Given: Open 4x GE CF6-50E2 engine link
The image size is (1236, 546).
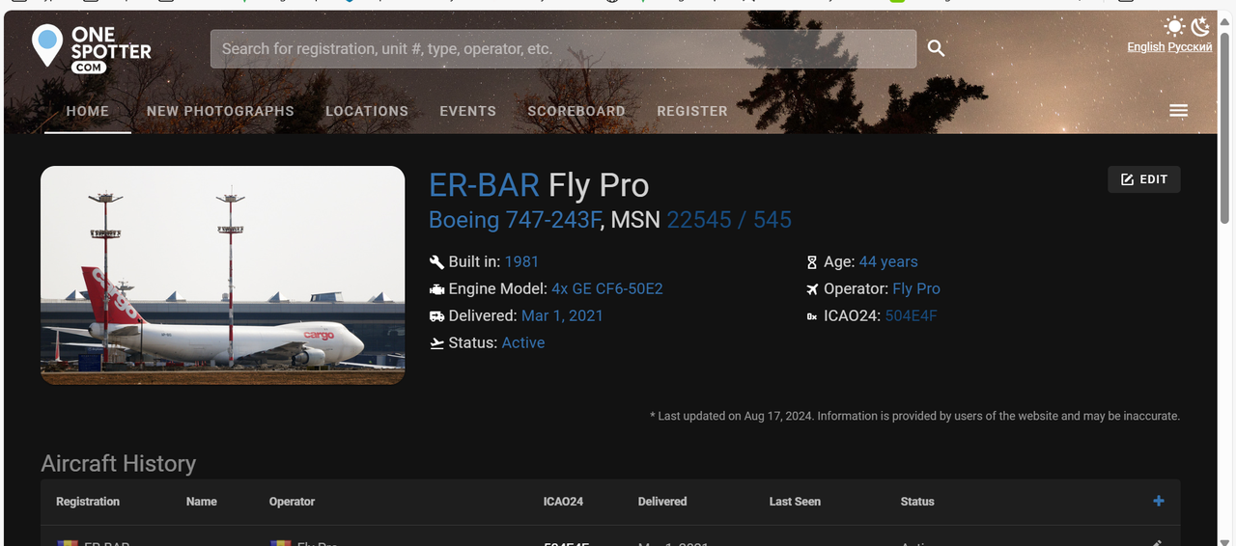Looking at the screenshot, I should [x=607, y=288].
